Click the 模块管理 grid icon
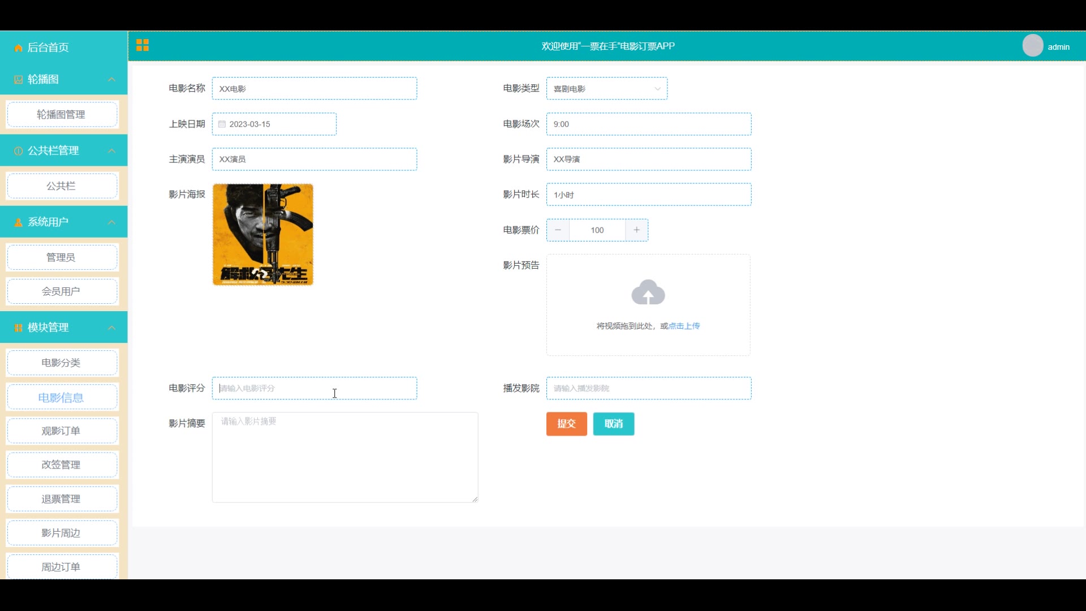Viewport: 1086px width, 611px height. (x=18, y=328)
